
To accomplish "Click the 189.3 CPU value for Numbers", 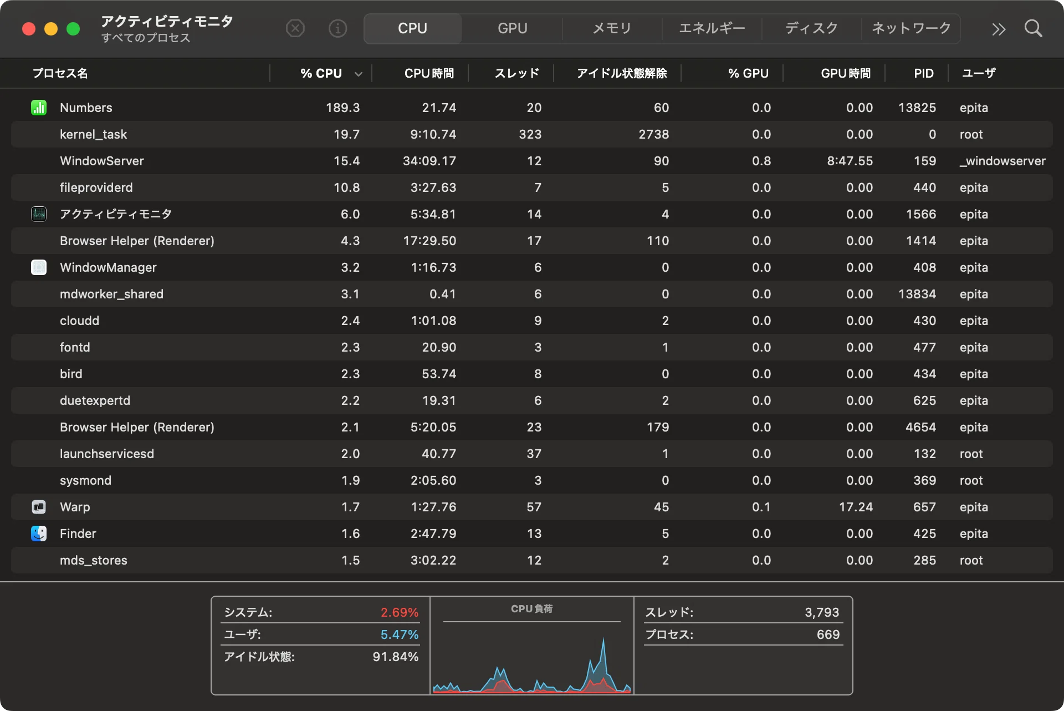I will tap(342, 108).
